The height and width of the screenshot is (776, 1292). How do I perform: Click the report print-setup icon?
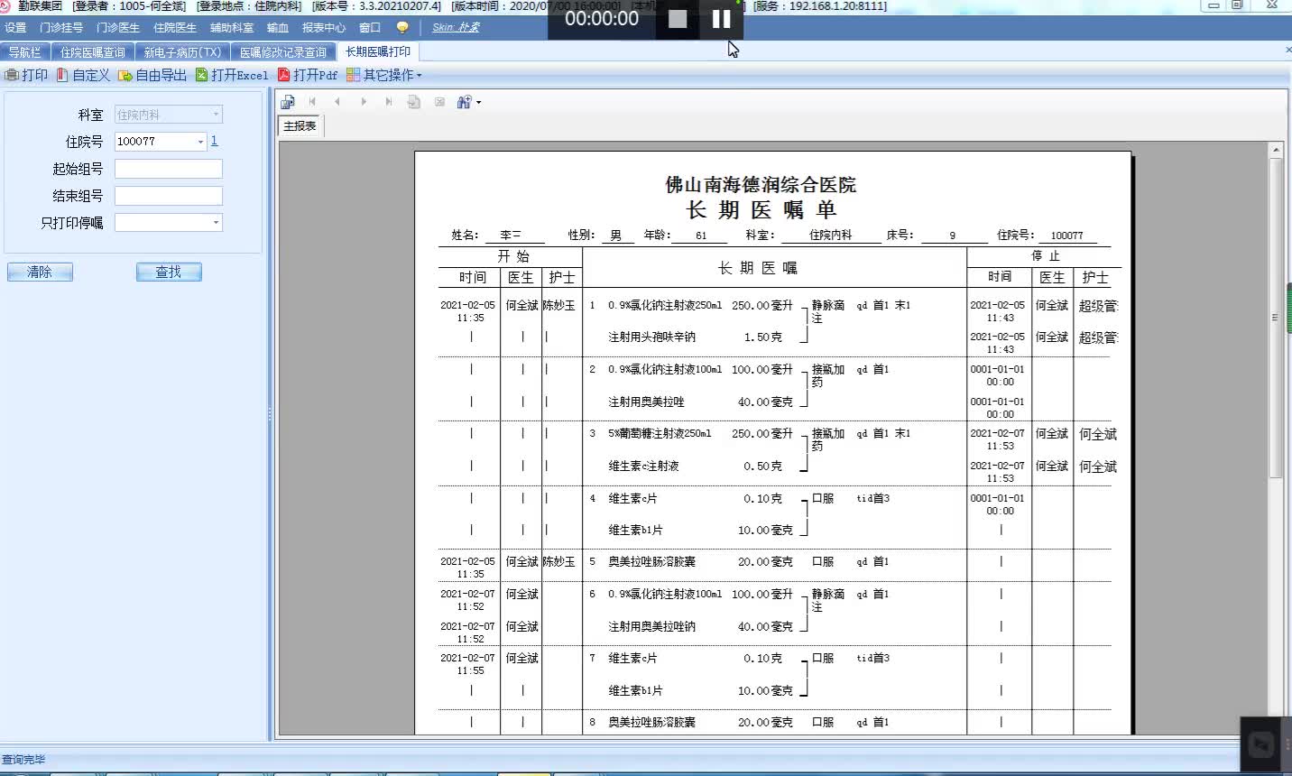288,102
